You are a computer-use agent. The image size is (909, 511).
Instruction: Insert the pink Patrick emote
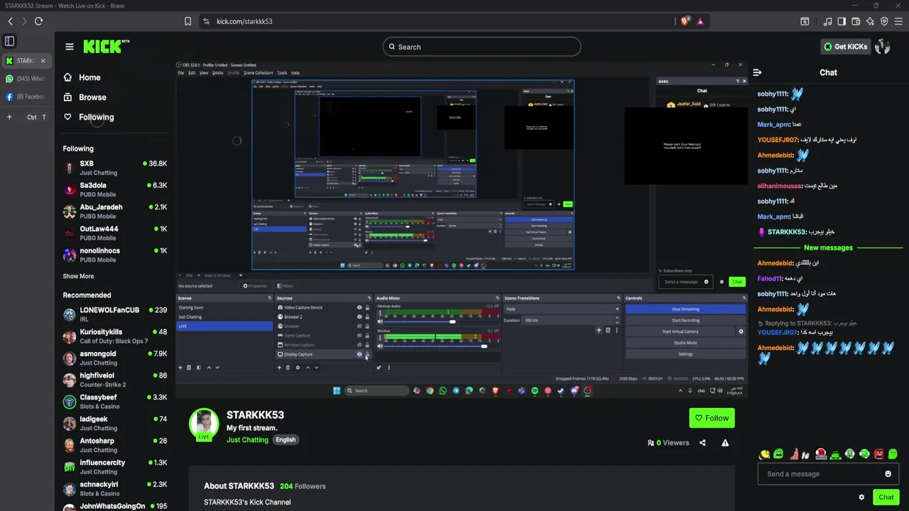(794, 454)
